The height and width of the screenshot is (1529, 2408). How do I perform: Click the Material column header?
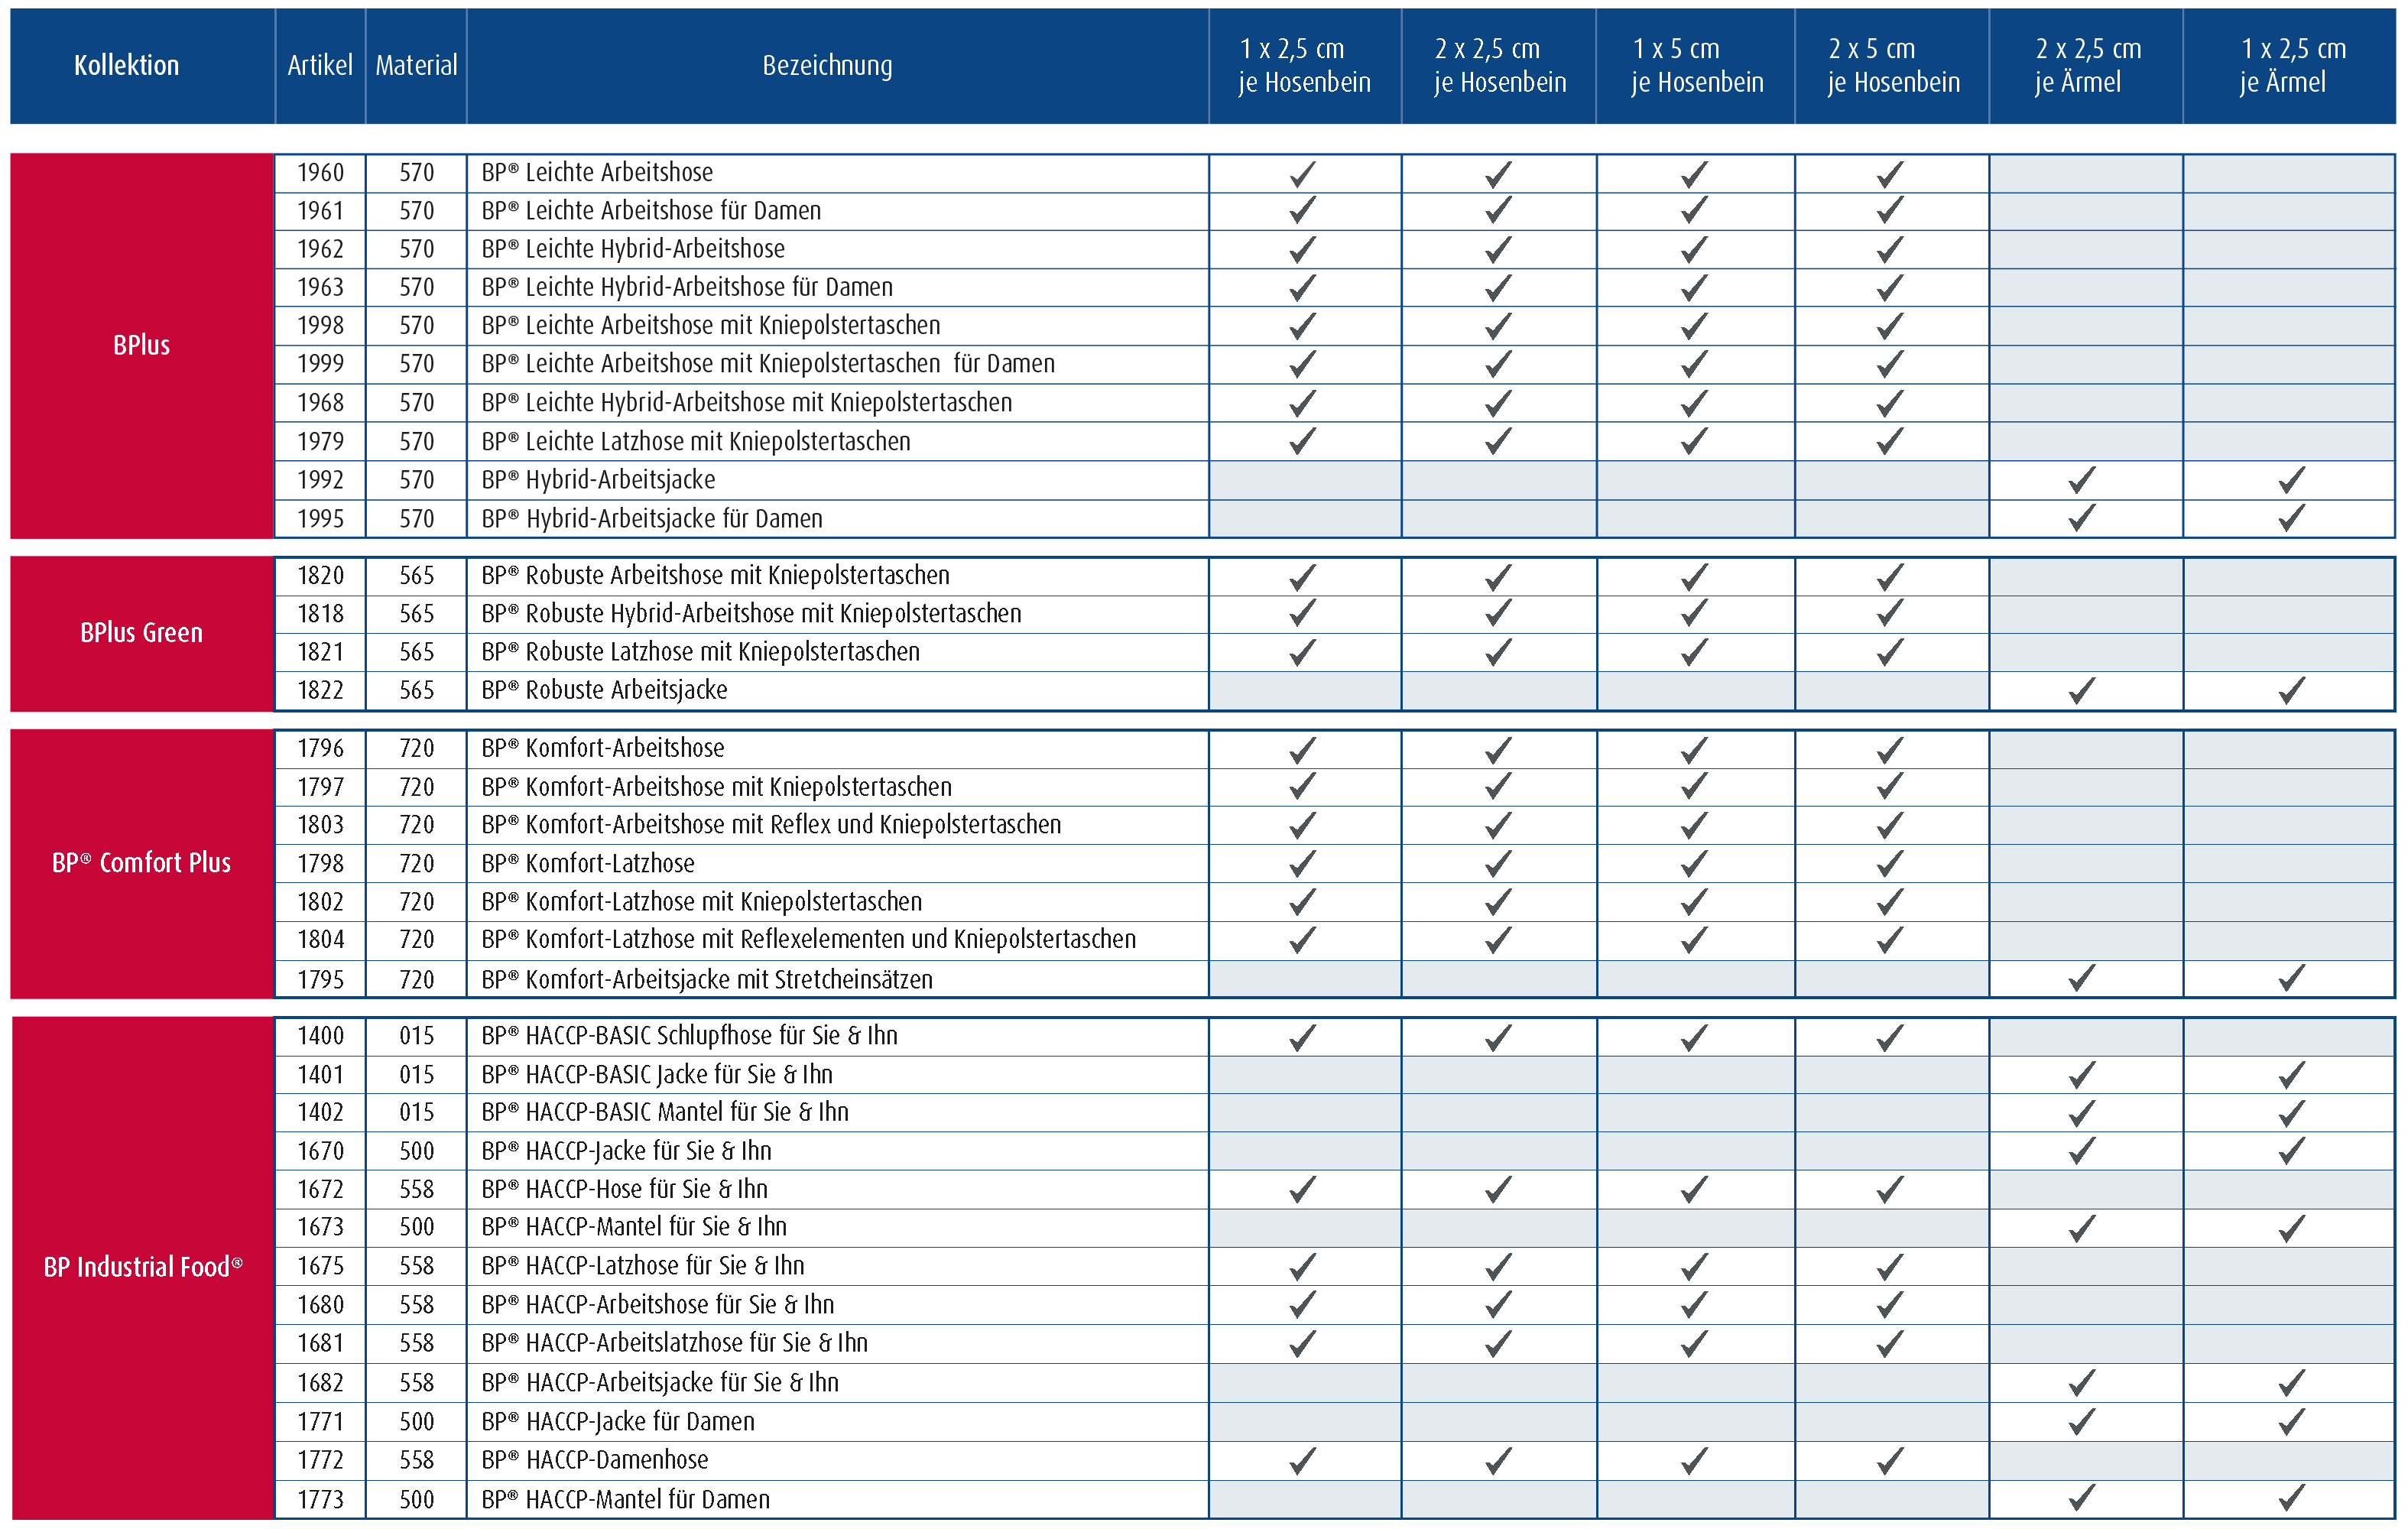416,66
